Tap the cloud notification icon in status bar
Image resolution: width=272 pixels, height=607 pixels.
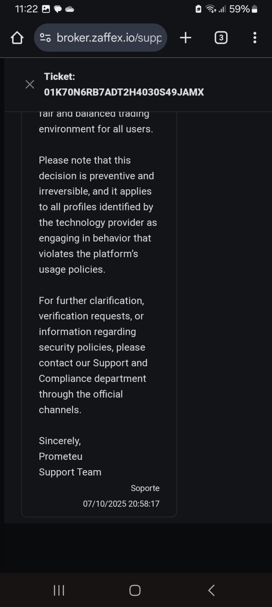[69, 9]
